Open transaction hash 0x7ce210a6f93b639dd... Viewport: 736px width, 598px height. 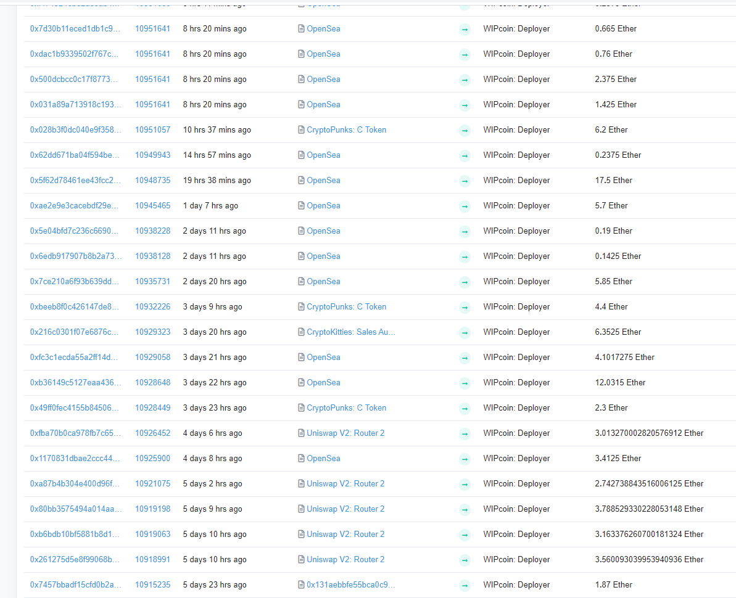(x=75, y=282)
